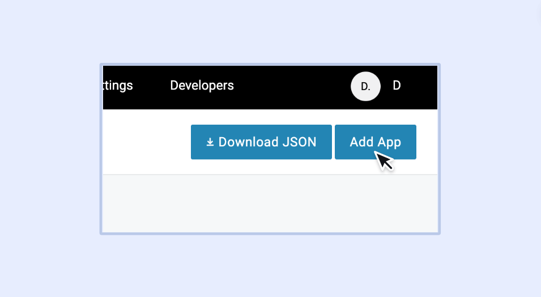Open user account menu via avatar circle
The width and height of the screenshot is (541, 297).
365,86
